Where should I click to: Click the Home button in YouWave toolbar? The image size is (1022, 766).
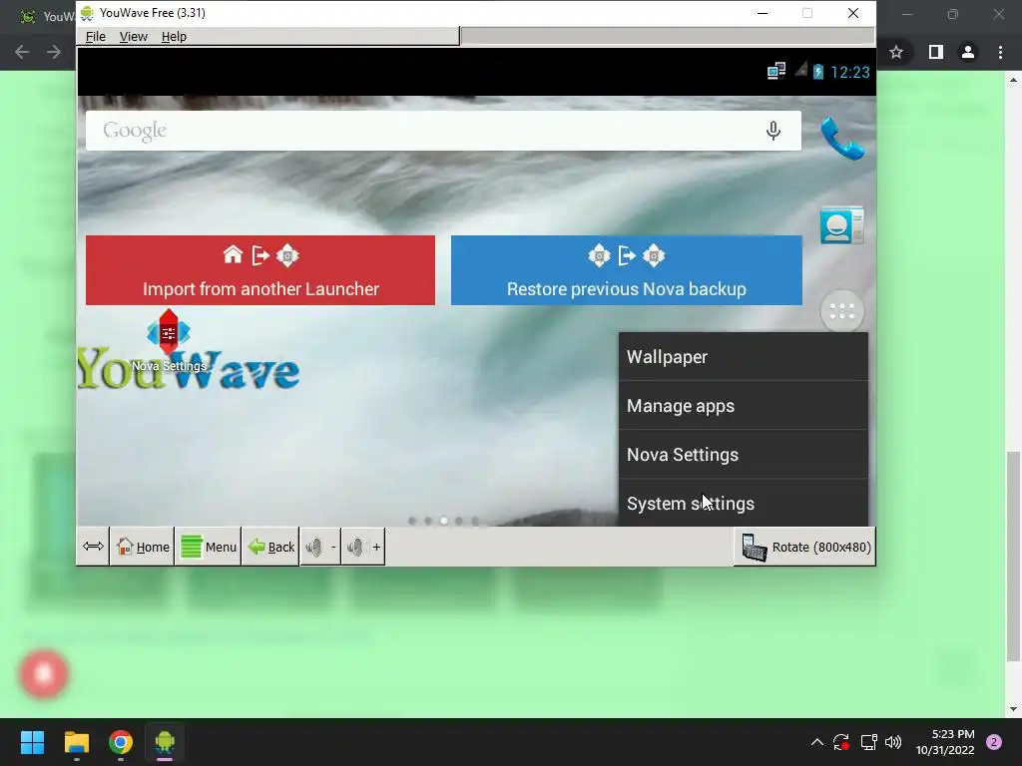[x=142, y=548]
